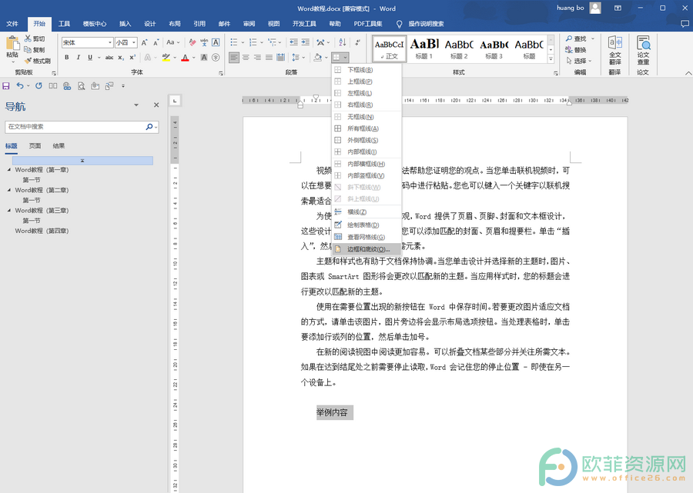
Task: Apply subscript formatting
Action: coord(121,58)
